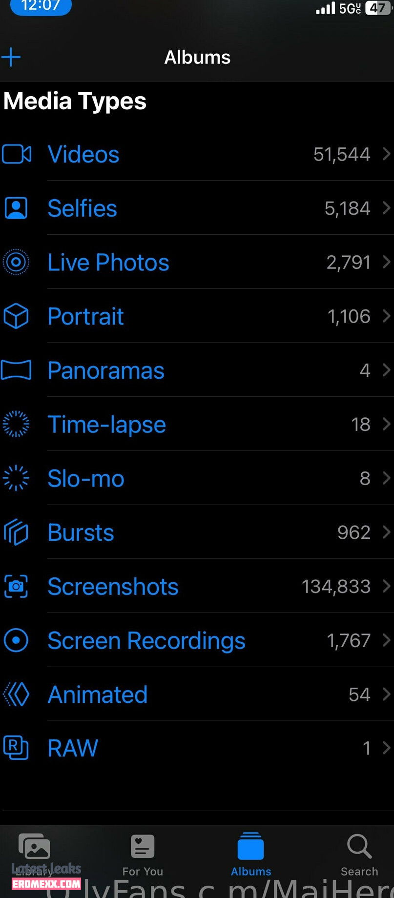Open the Screenshots album label

click(113, 586)
